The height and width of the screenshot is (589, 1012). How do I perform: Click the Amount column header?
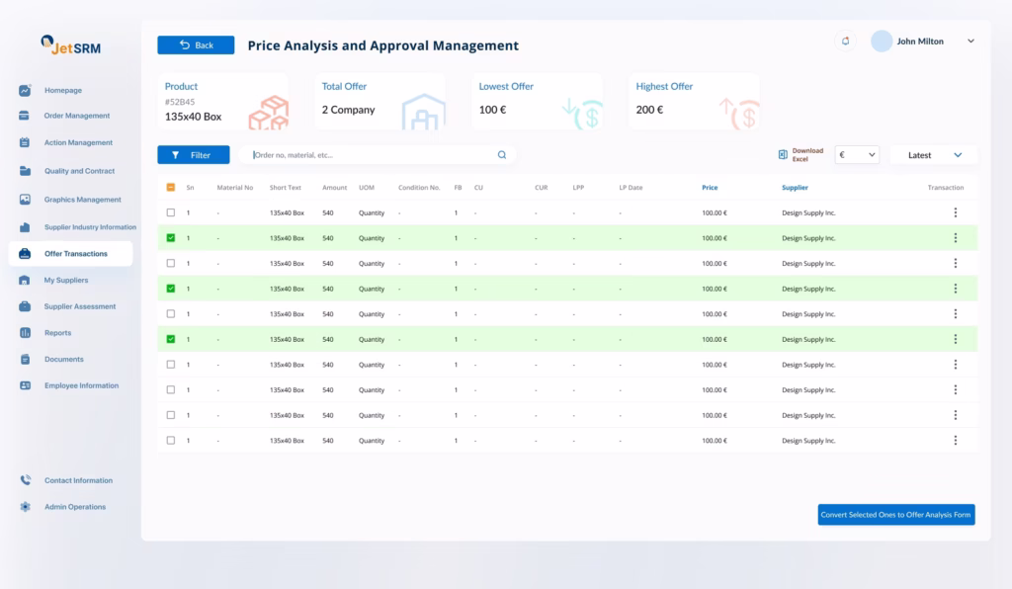(x=334, y=188)
